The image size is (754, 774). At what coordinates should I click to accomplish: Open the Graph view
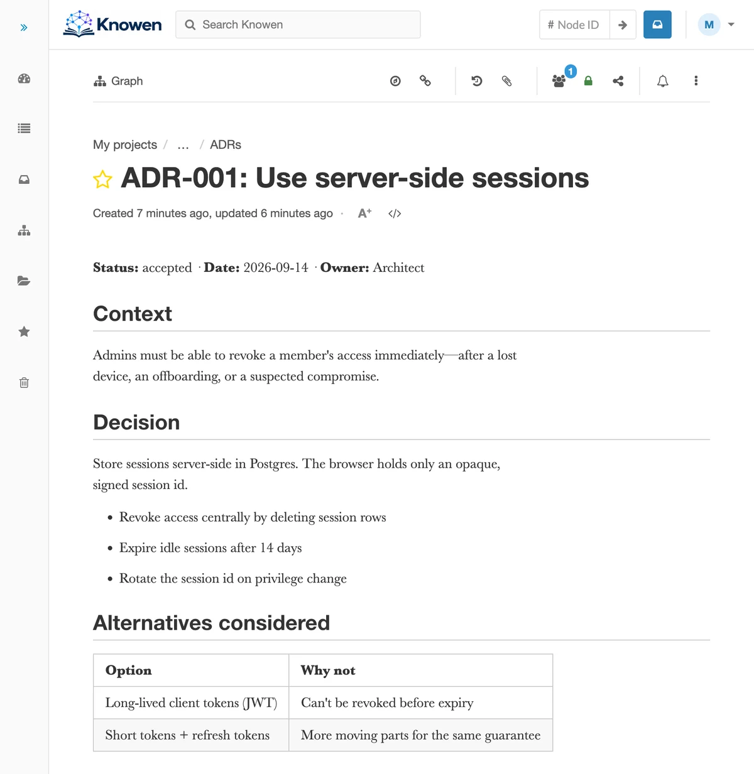point(118,81)
